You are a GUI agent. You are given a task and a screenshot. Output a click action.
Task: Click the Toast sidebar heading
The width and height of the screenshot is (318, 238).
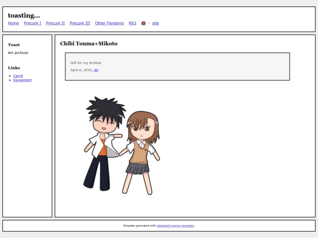click(14, 45)
